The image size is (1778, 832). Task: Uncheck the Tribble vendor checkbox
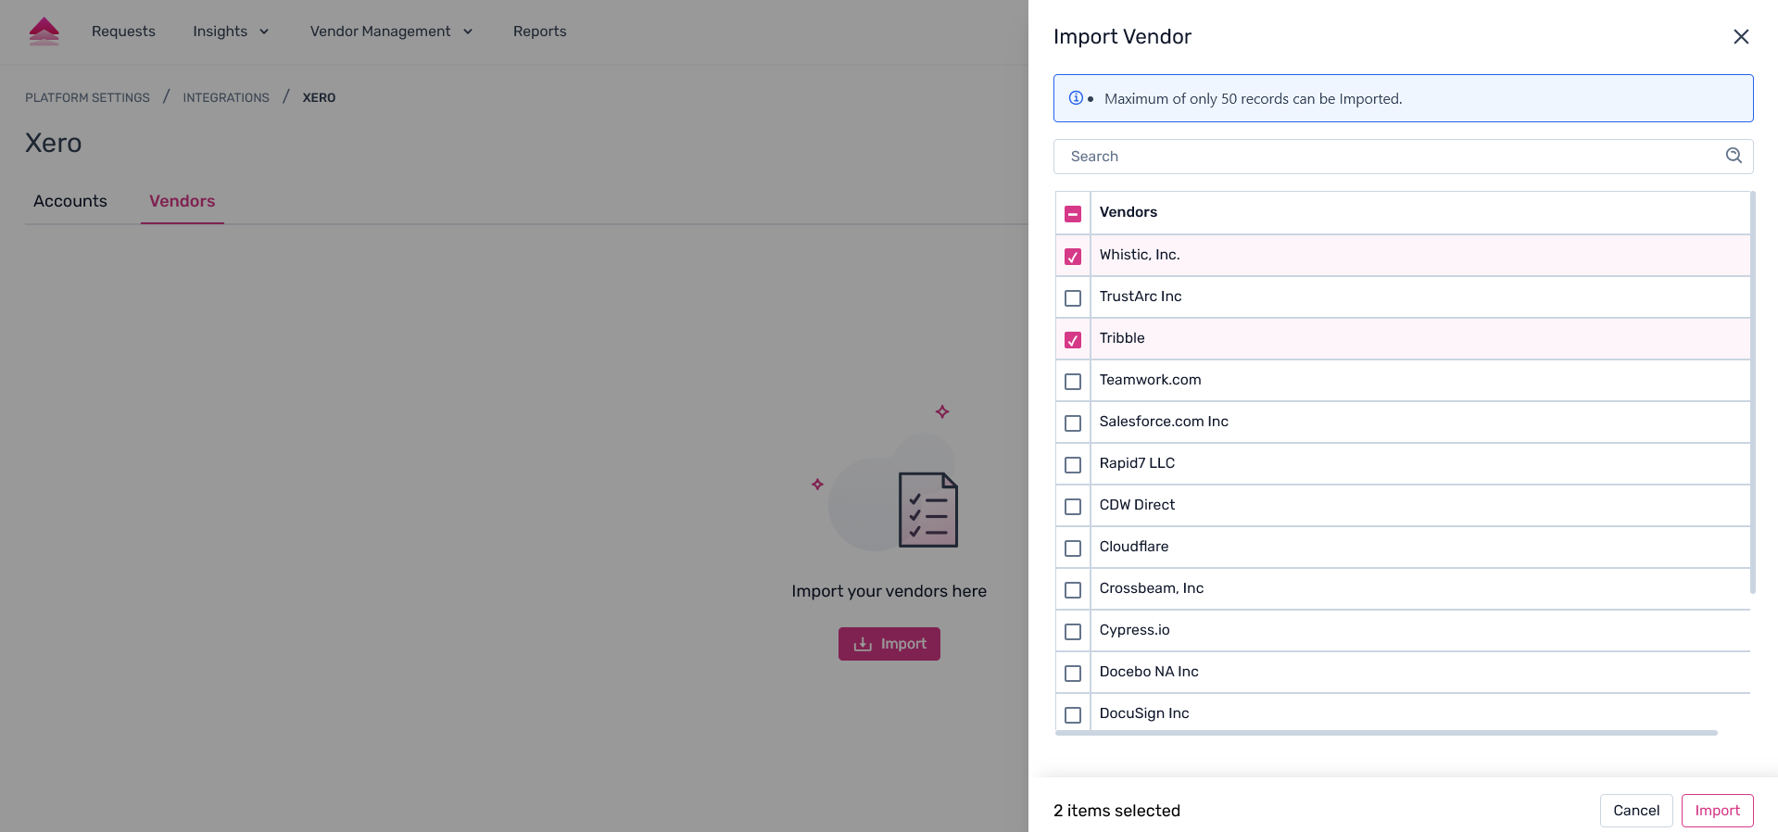(1073, 340)
